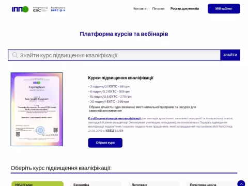Click the Обрати курс button
Viewport: 248px width, 186px height.
pyautogui.click(x=105, y=143)
